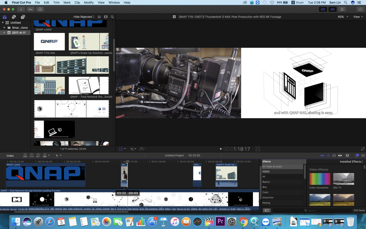Open Google Chrome from the Dock
This screenshot has height=229, width=366.
pos(243,221)
